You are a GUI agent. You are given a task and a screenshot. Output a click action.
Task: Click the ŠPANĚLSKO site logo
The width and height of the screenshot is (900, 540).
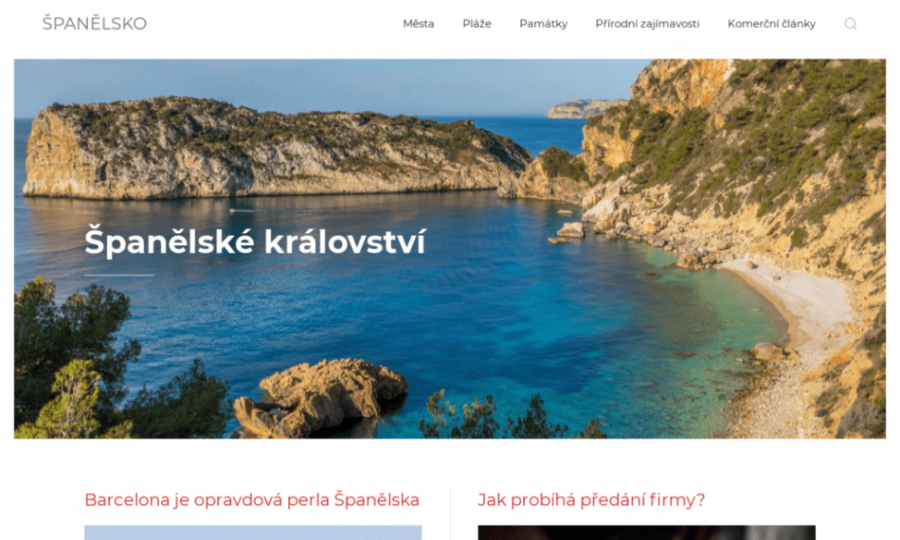coord(95,24)
